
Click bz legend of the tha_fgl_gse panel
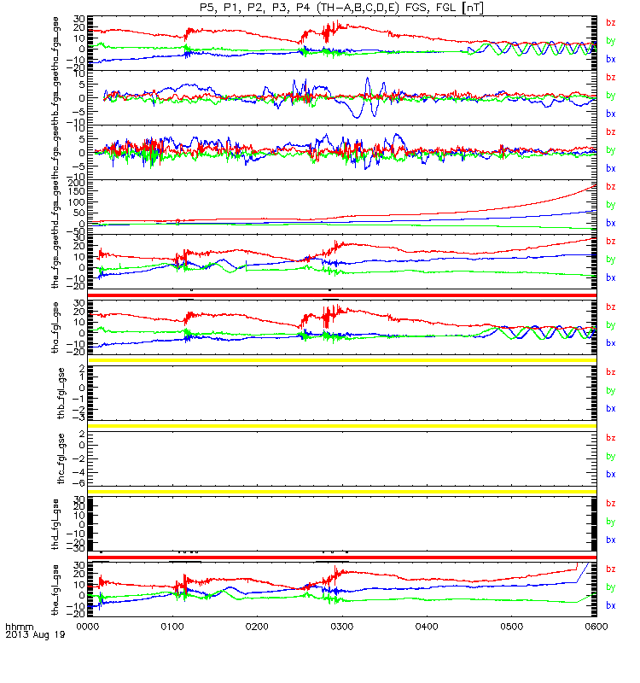610,307
